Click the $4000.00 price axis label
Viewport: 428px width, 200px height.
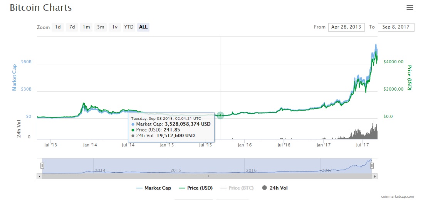point(393,62)
